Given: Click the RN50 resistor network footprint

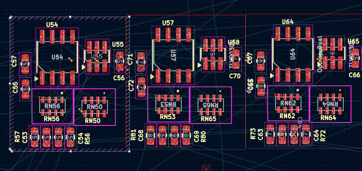Looking at the screenshot, I should point(95,107).
